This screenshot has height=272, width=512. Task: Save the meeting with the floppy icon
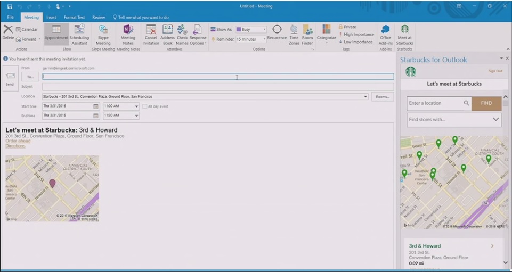click(x=10, y=6)
